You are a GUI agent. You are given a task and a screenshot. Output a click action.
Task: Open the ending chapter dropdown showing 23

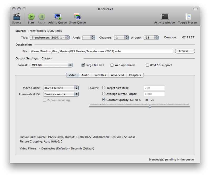[x=151, y=38]
